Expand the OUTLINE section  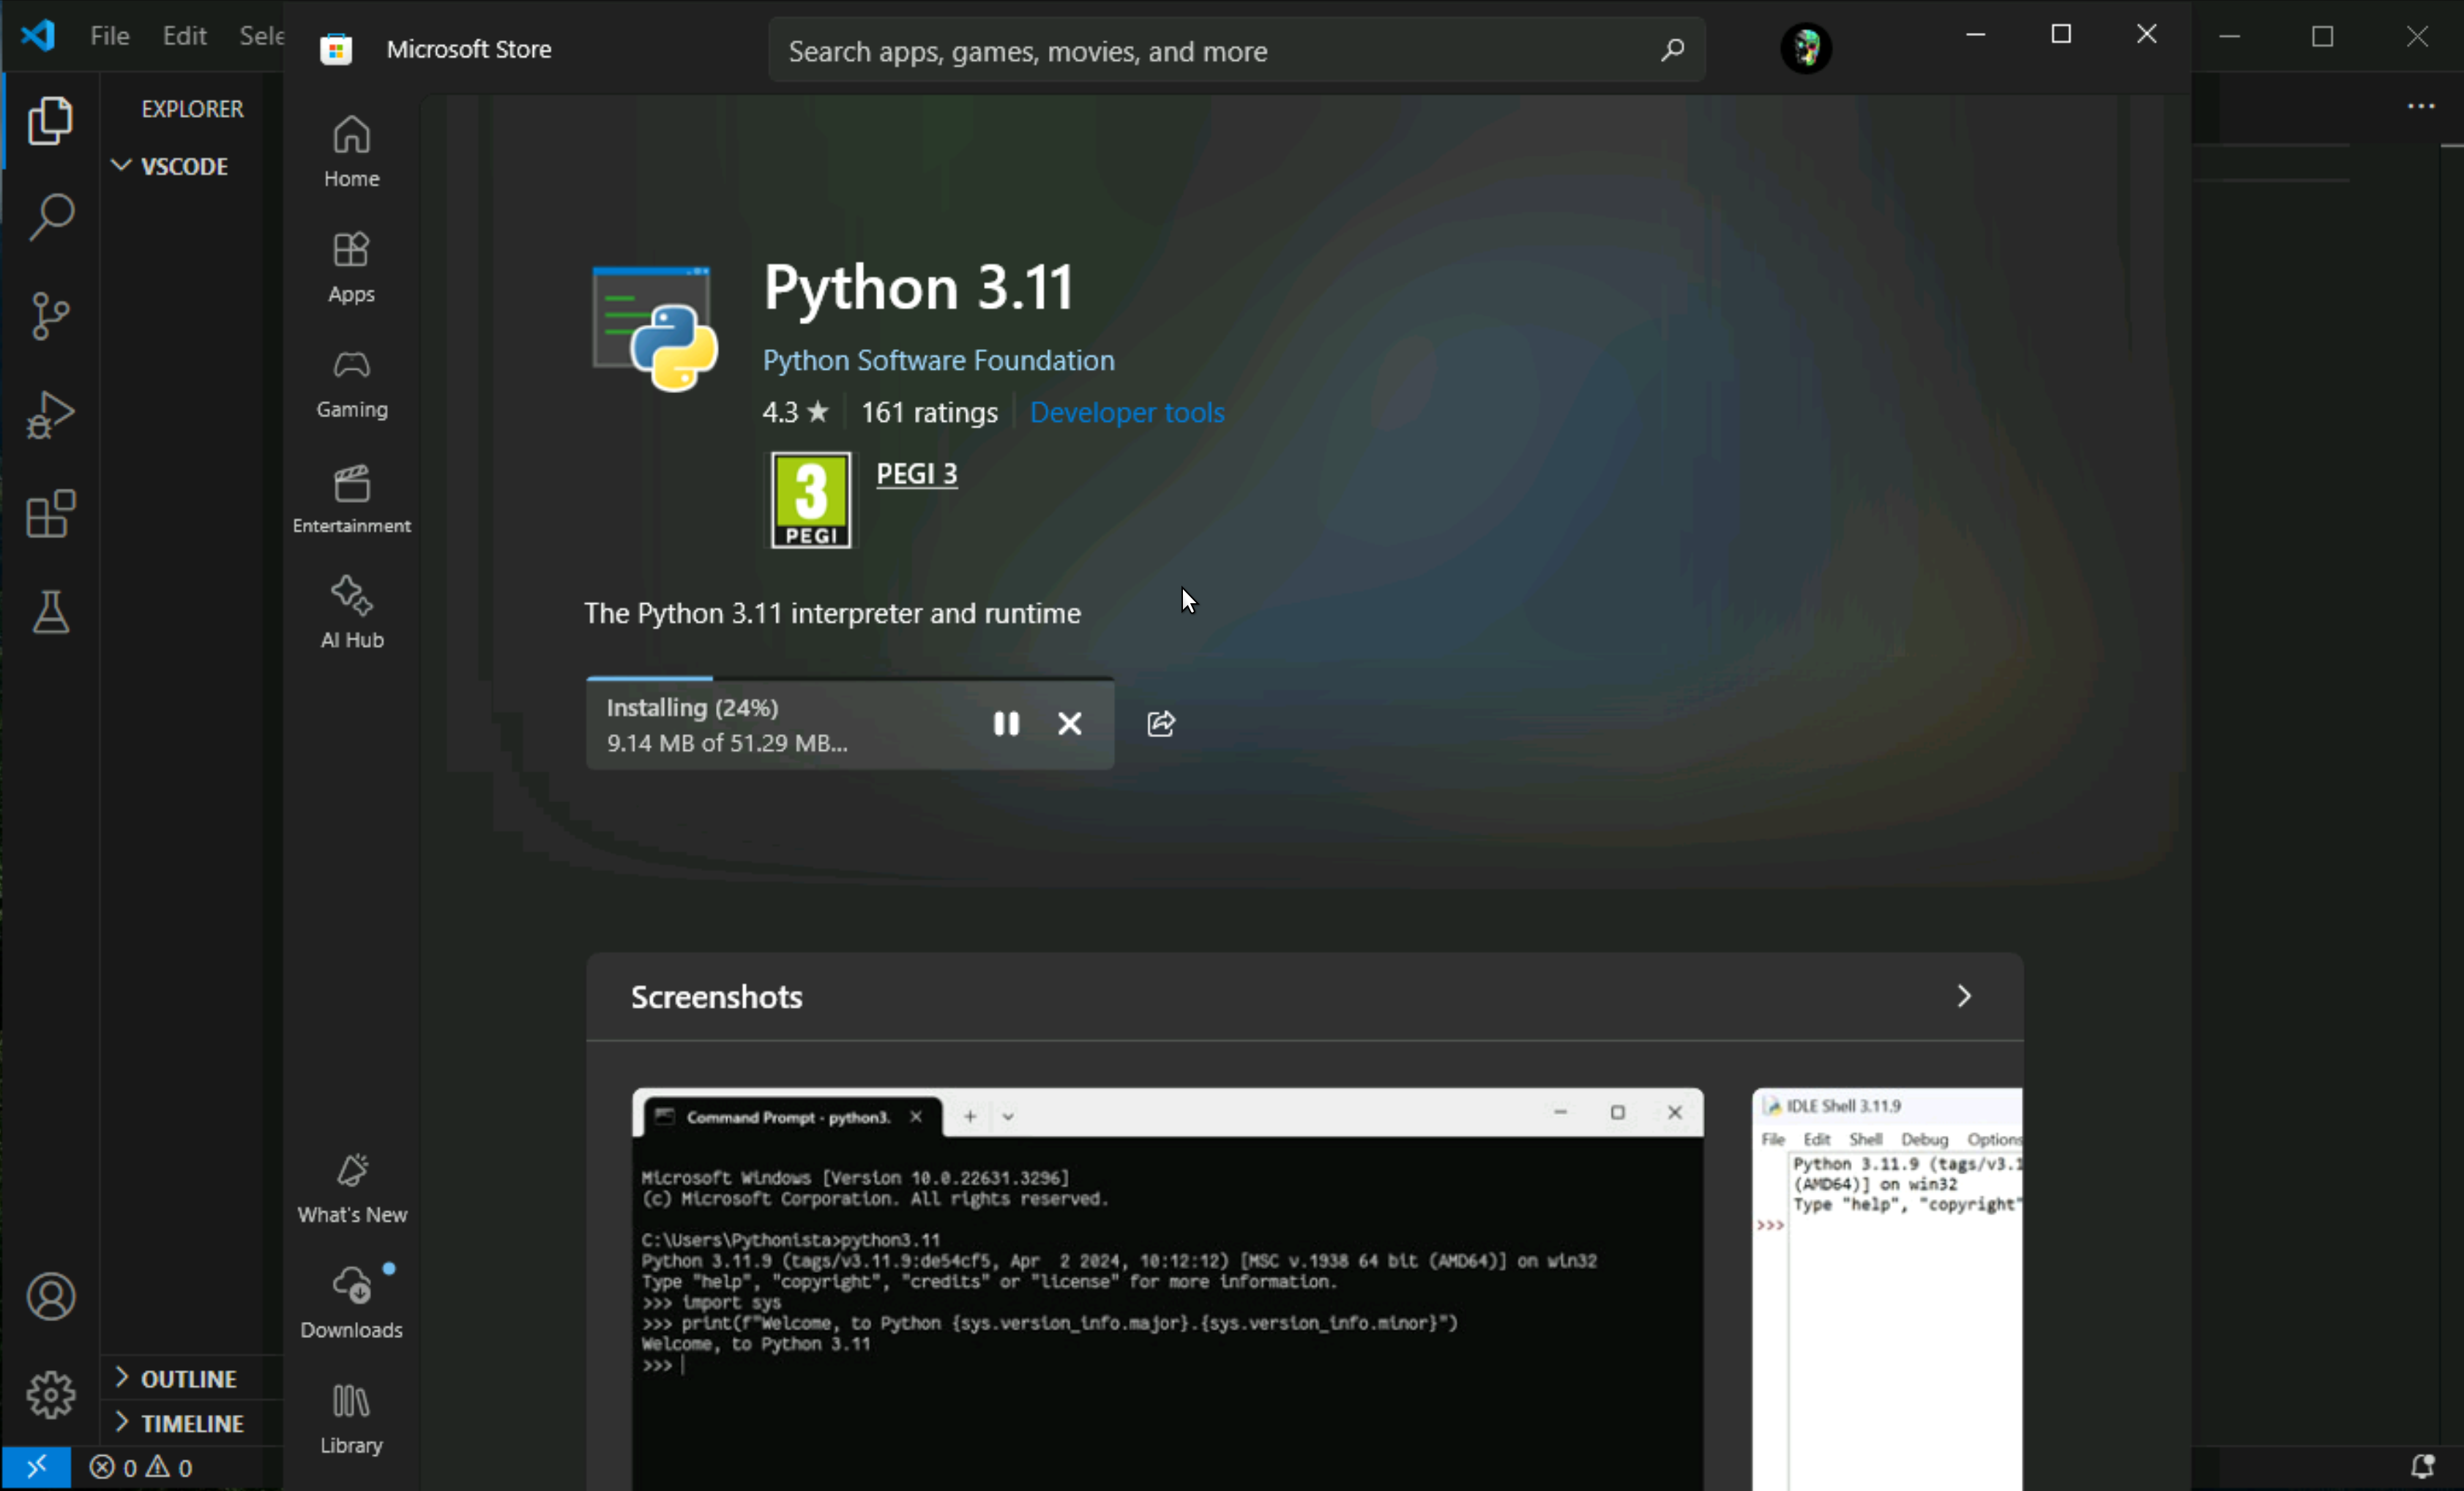188,1378
